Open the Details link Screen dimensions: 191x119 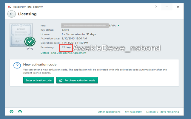click(44, 53)
